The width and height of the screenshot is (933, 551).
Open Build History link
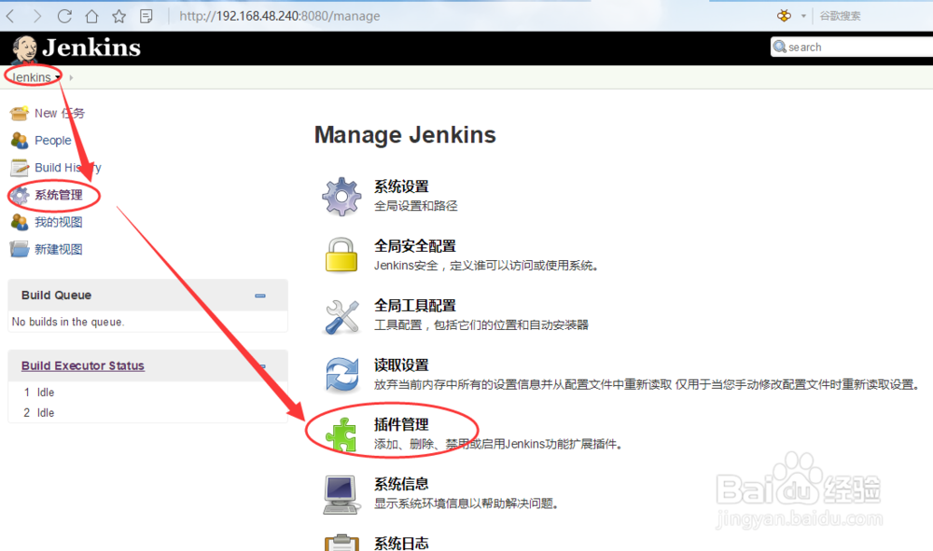(x=68, y=168)
